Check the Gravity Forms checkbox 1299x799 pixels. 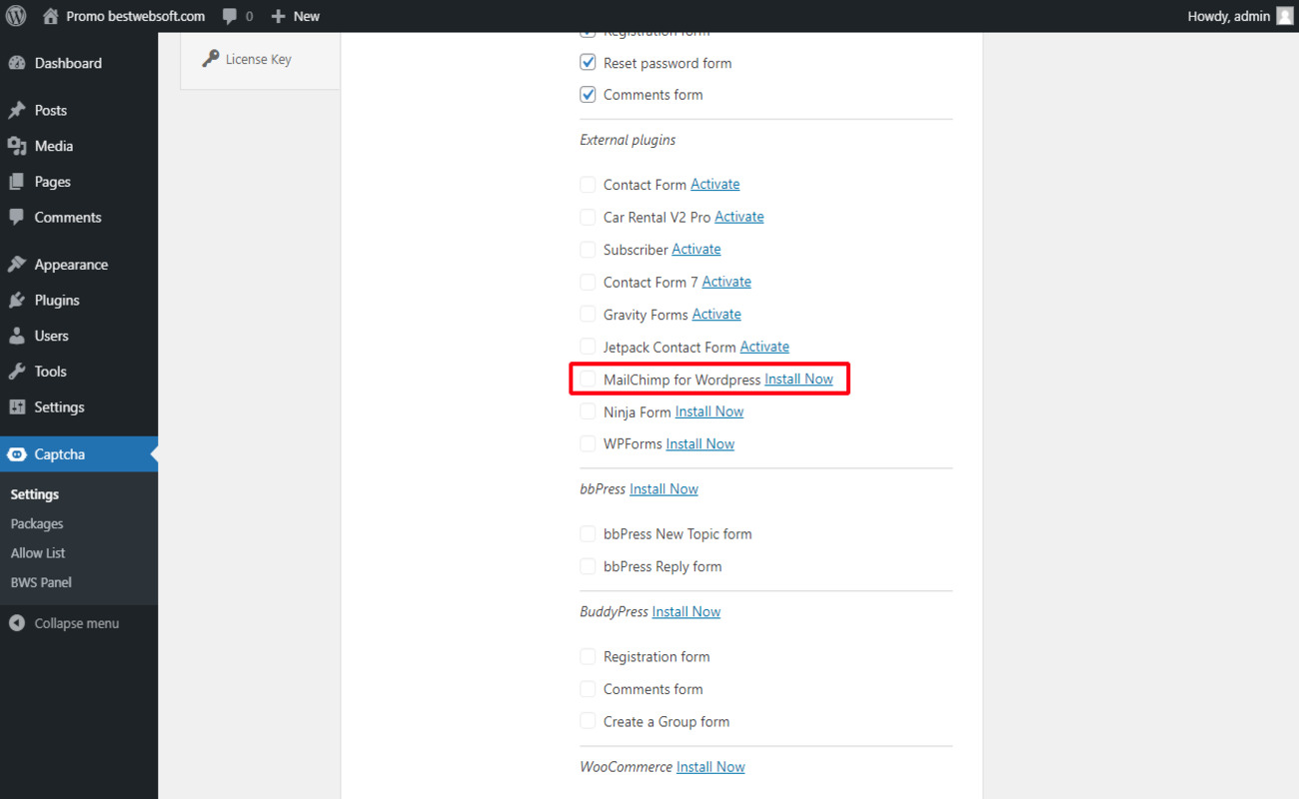[588, 315]
